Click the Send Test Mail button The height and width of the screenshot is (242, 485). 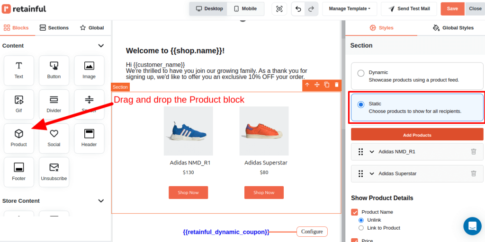[409, 9]
